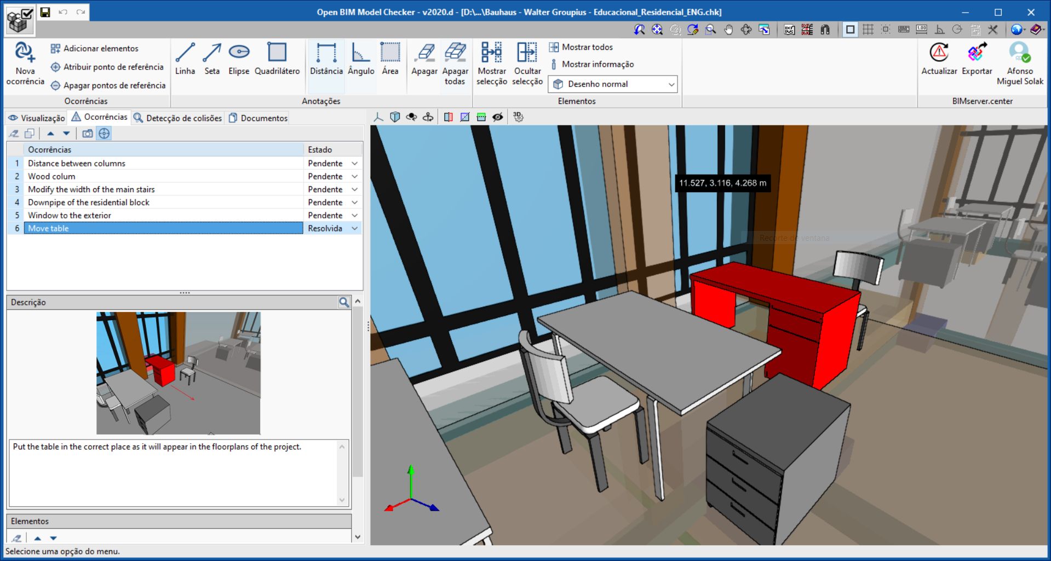Open the Resolvida status dropdown for Move table
This screenshot has height=561, width=1051.
tap(354, 228)
